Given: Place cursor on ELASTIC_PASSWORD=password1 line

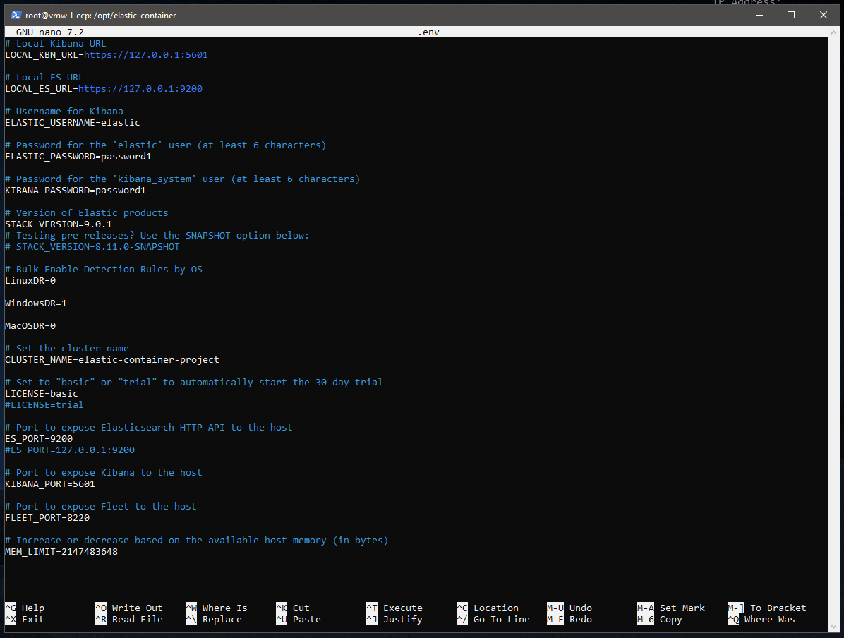Looking at the screenshot, I should click(78, 156).
